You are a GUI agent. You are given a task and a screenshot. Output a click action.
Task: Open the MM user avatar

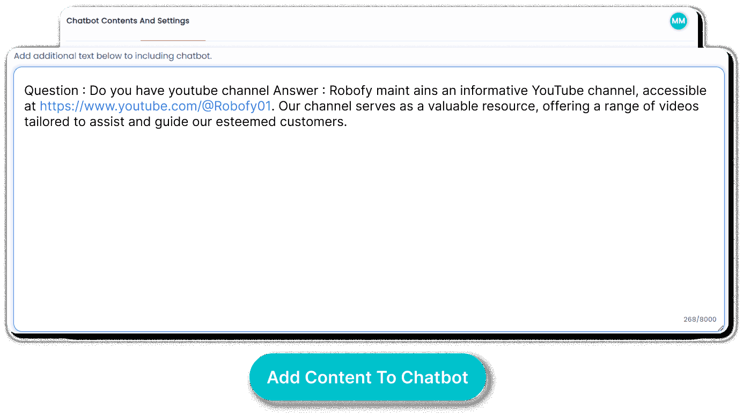point(679,21)
